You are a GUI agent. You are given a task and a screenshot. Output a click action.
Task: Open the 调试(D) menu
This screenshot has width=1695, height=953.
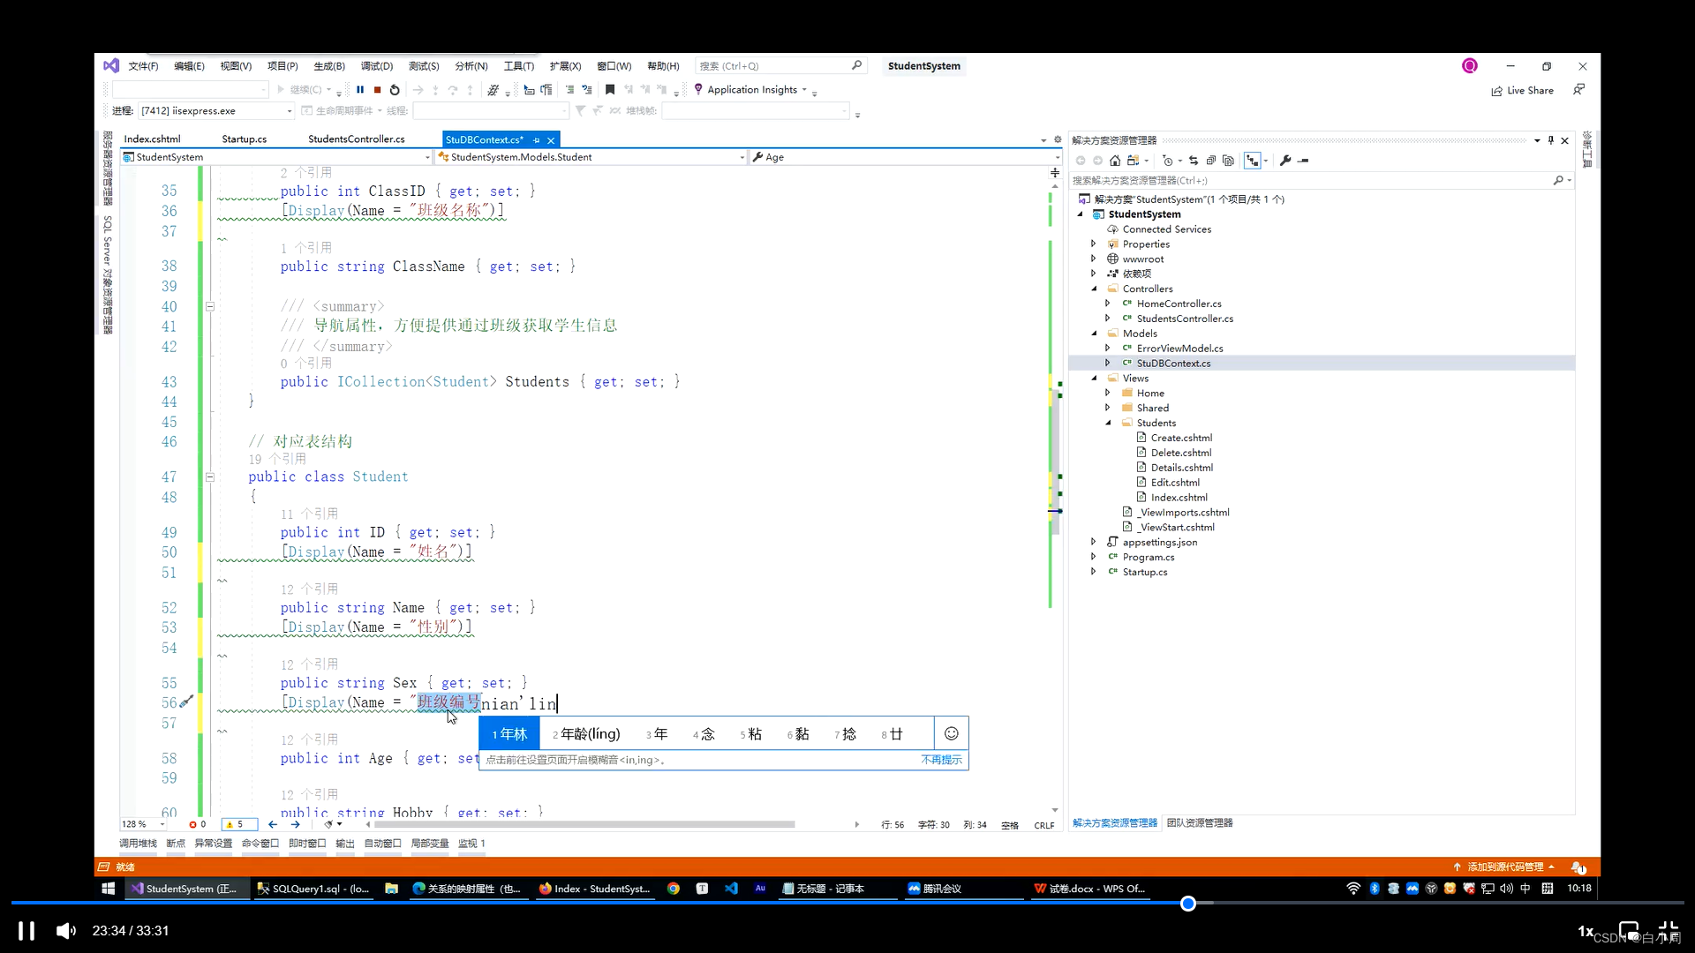point(376,66)
